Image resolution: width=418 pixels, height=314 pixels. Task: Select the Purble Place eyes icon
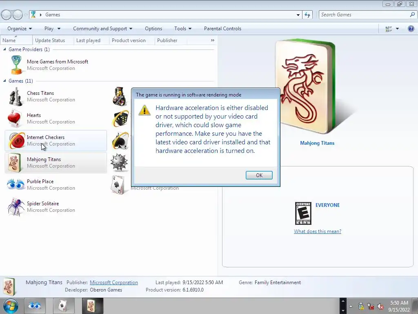[x=16, y=184]
